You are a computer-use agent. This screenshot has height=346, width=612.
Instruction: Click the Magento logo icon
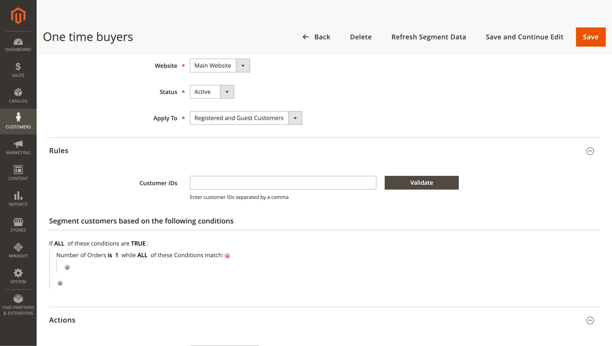click(x=18, y=16)
